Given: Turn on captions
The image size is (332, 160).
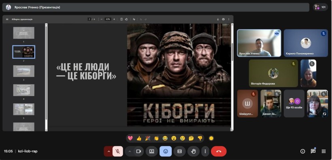Looking at the screenshot, I should click(179, 151).
